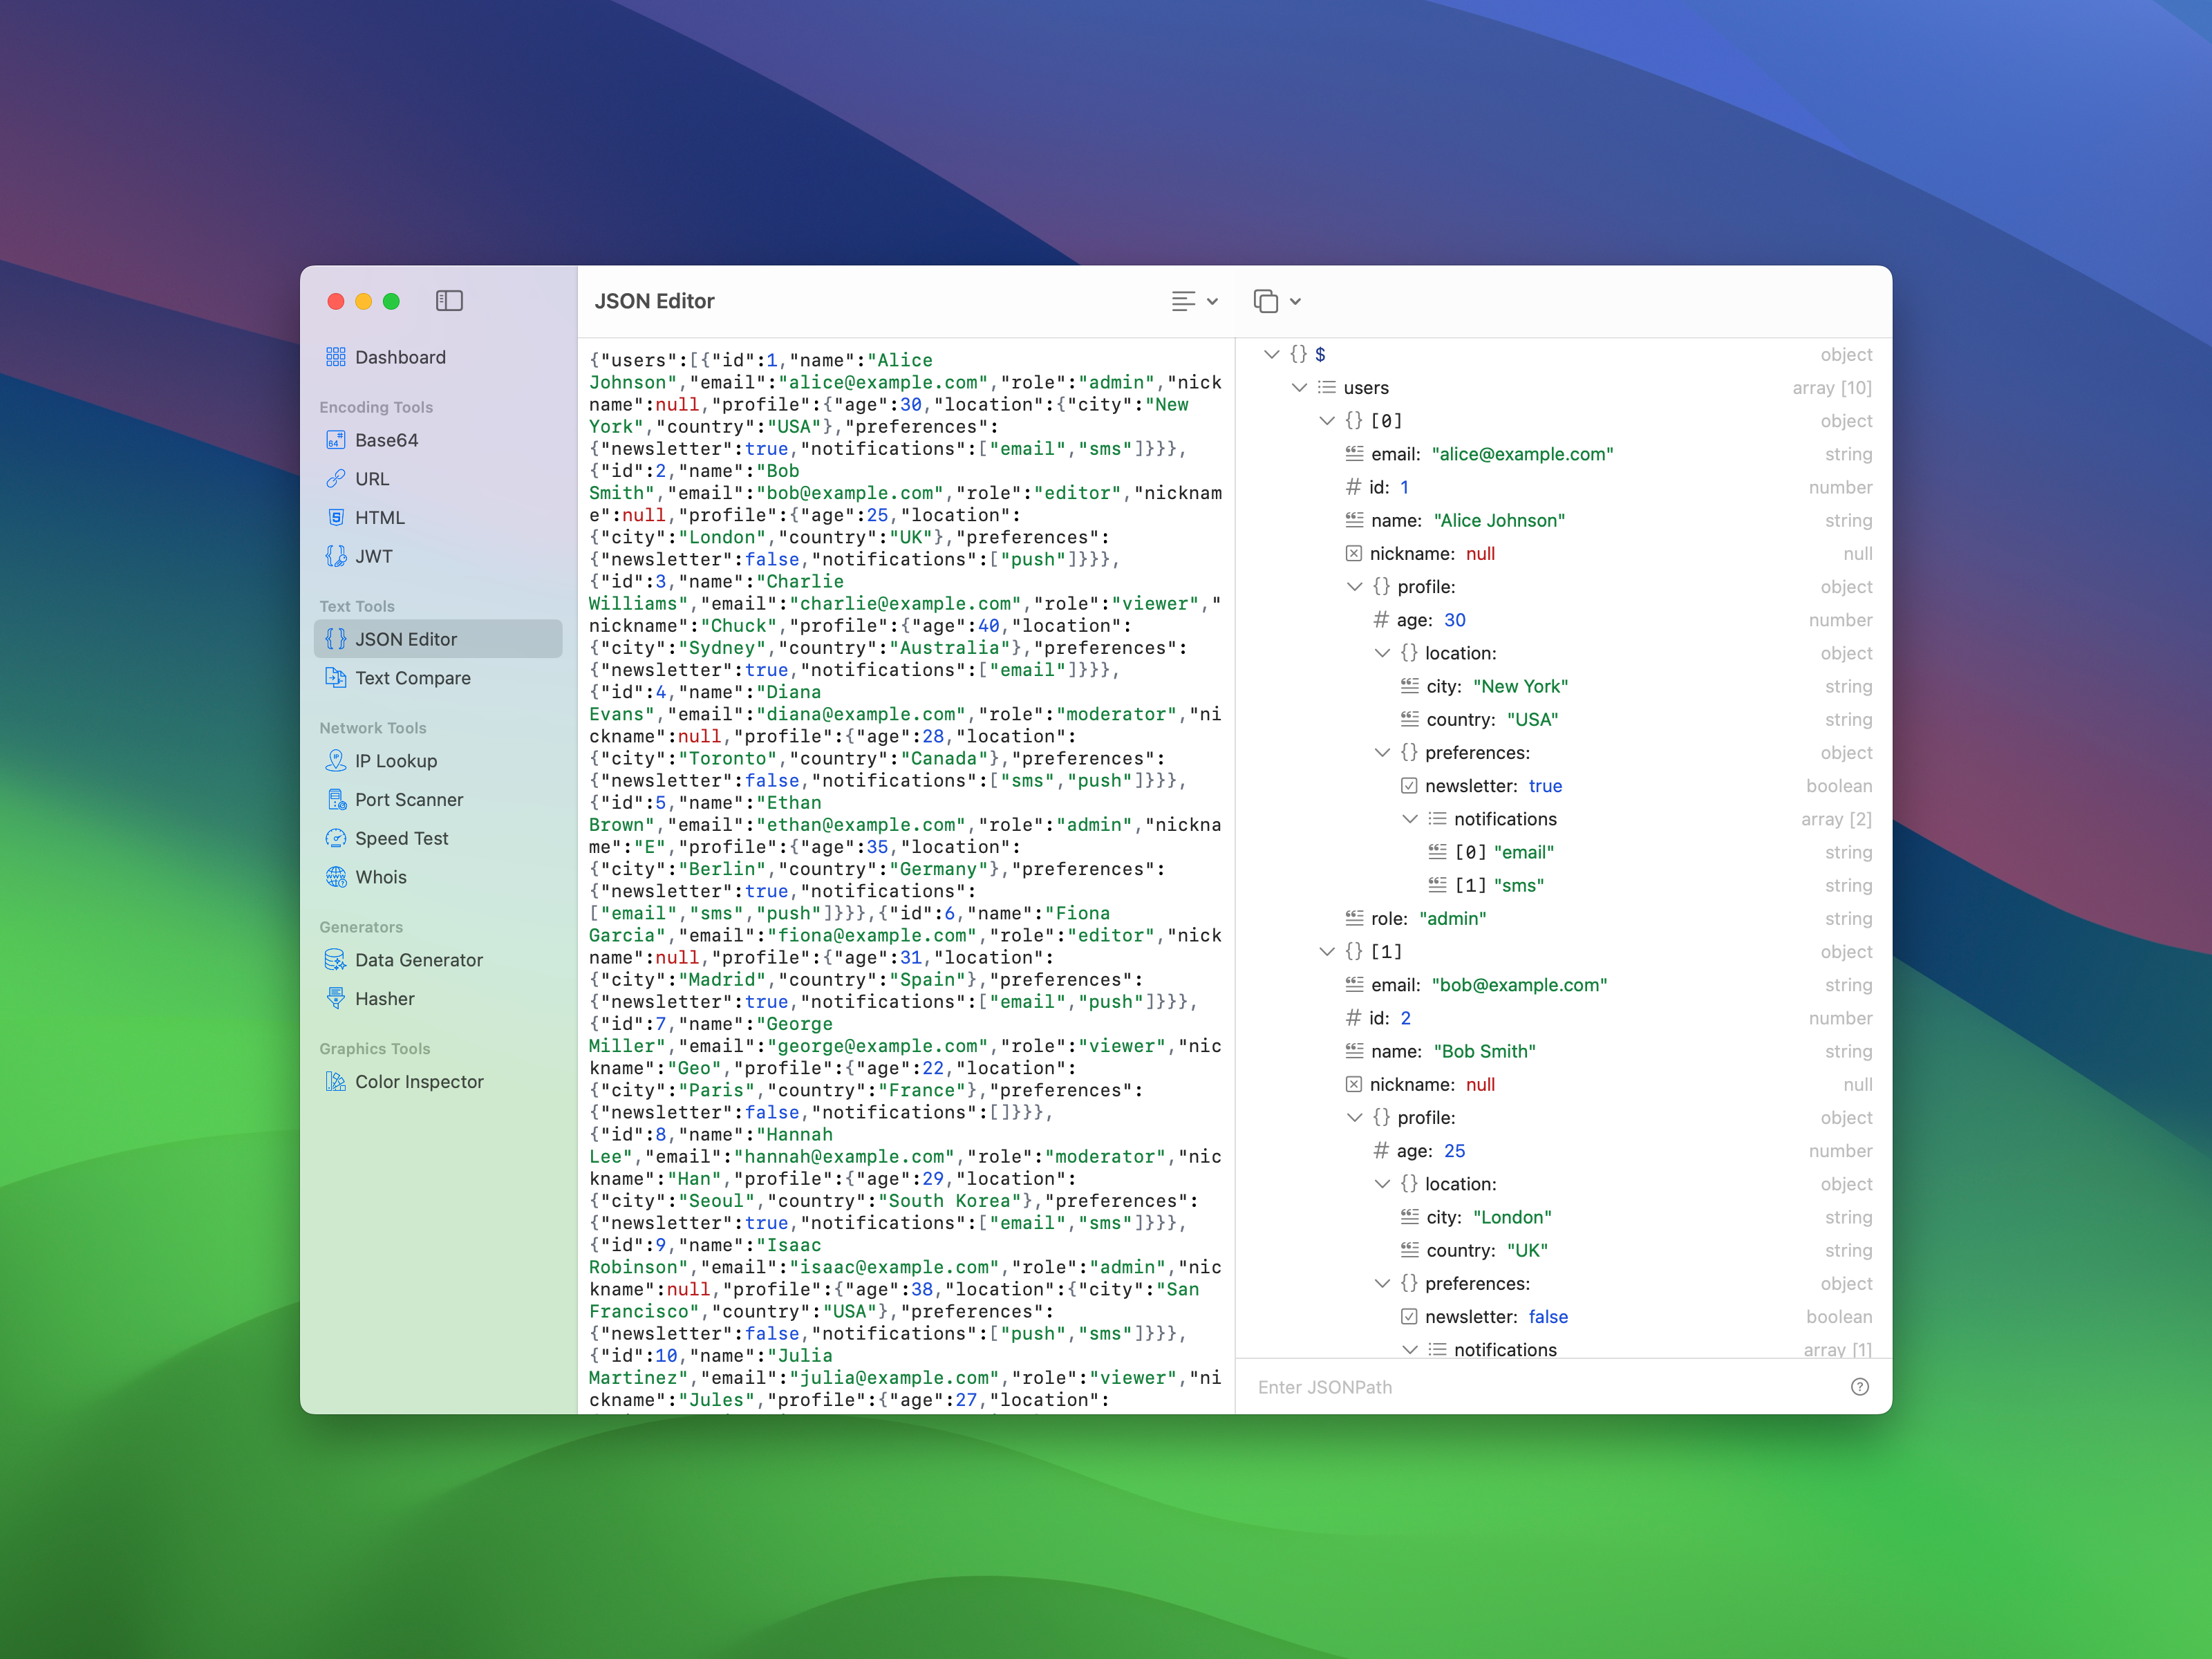Click the Hasher tool icon
This screenshot has width=2212, height=1659.
tap(336, 999)
